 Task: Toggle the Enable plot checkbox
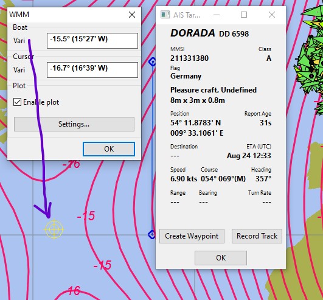[17, 102]
